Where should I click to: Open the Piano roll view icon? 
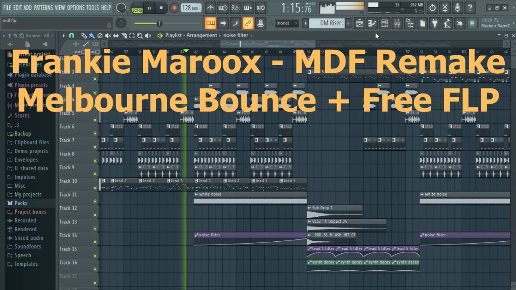point(372,23)
